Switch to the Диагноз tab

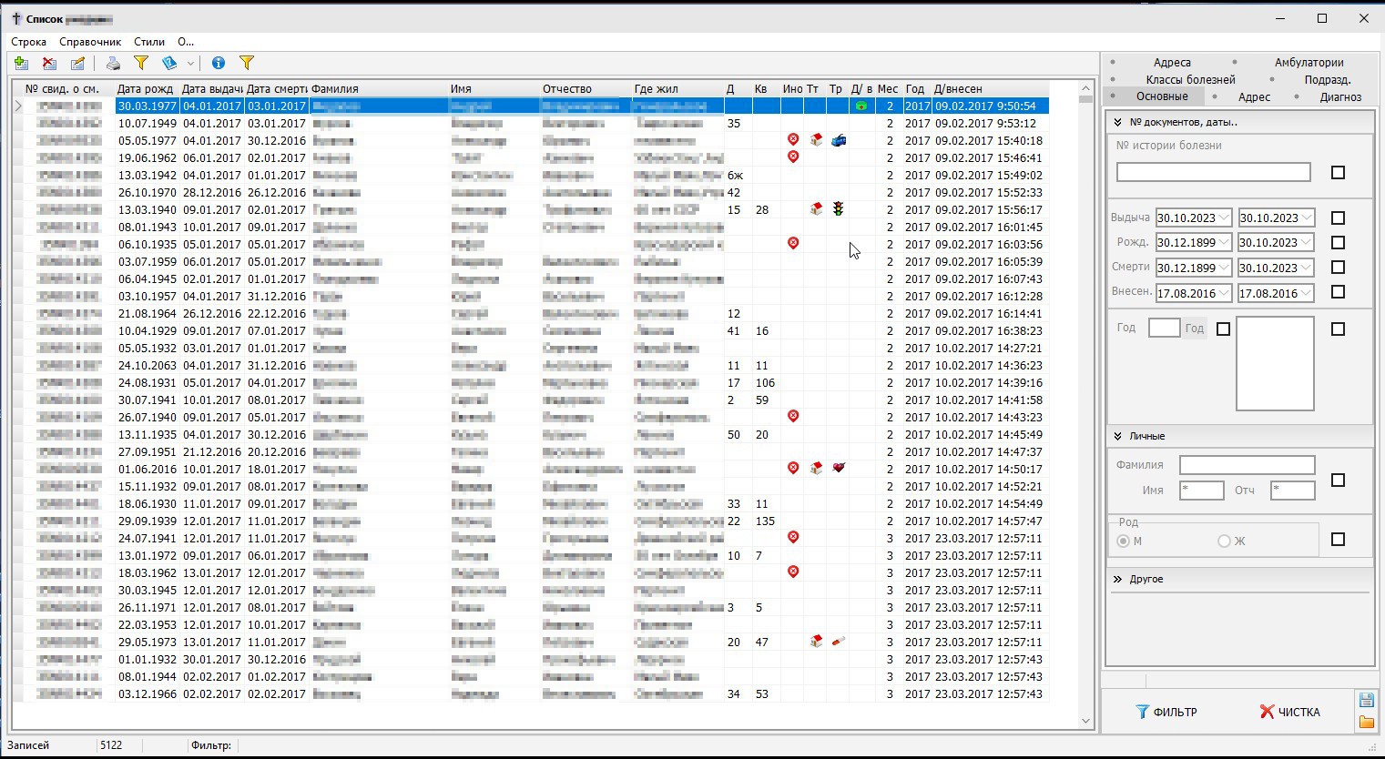1340,96
